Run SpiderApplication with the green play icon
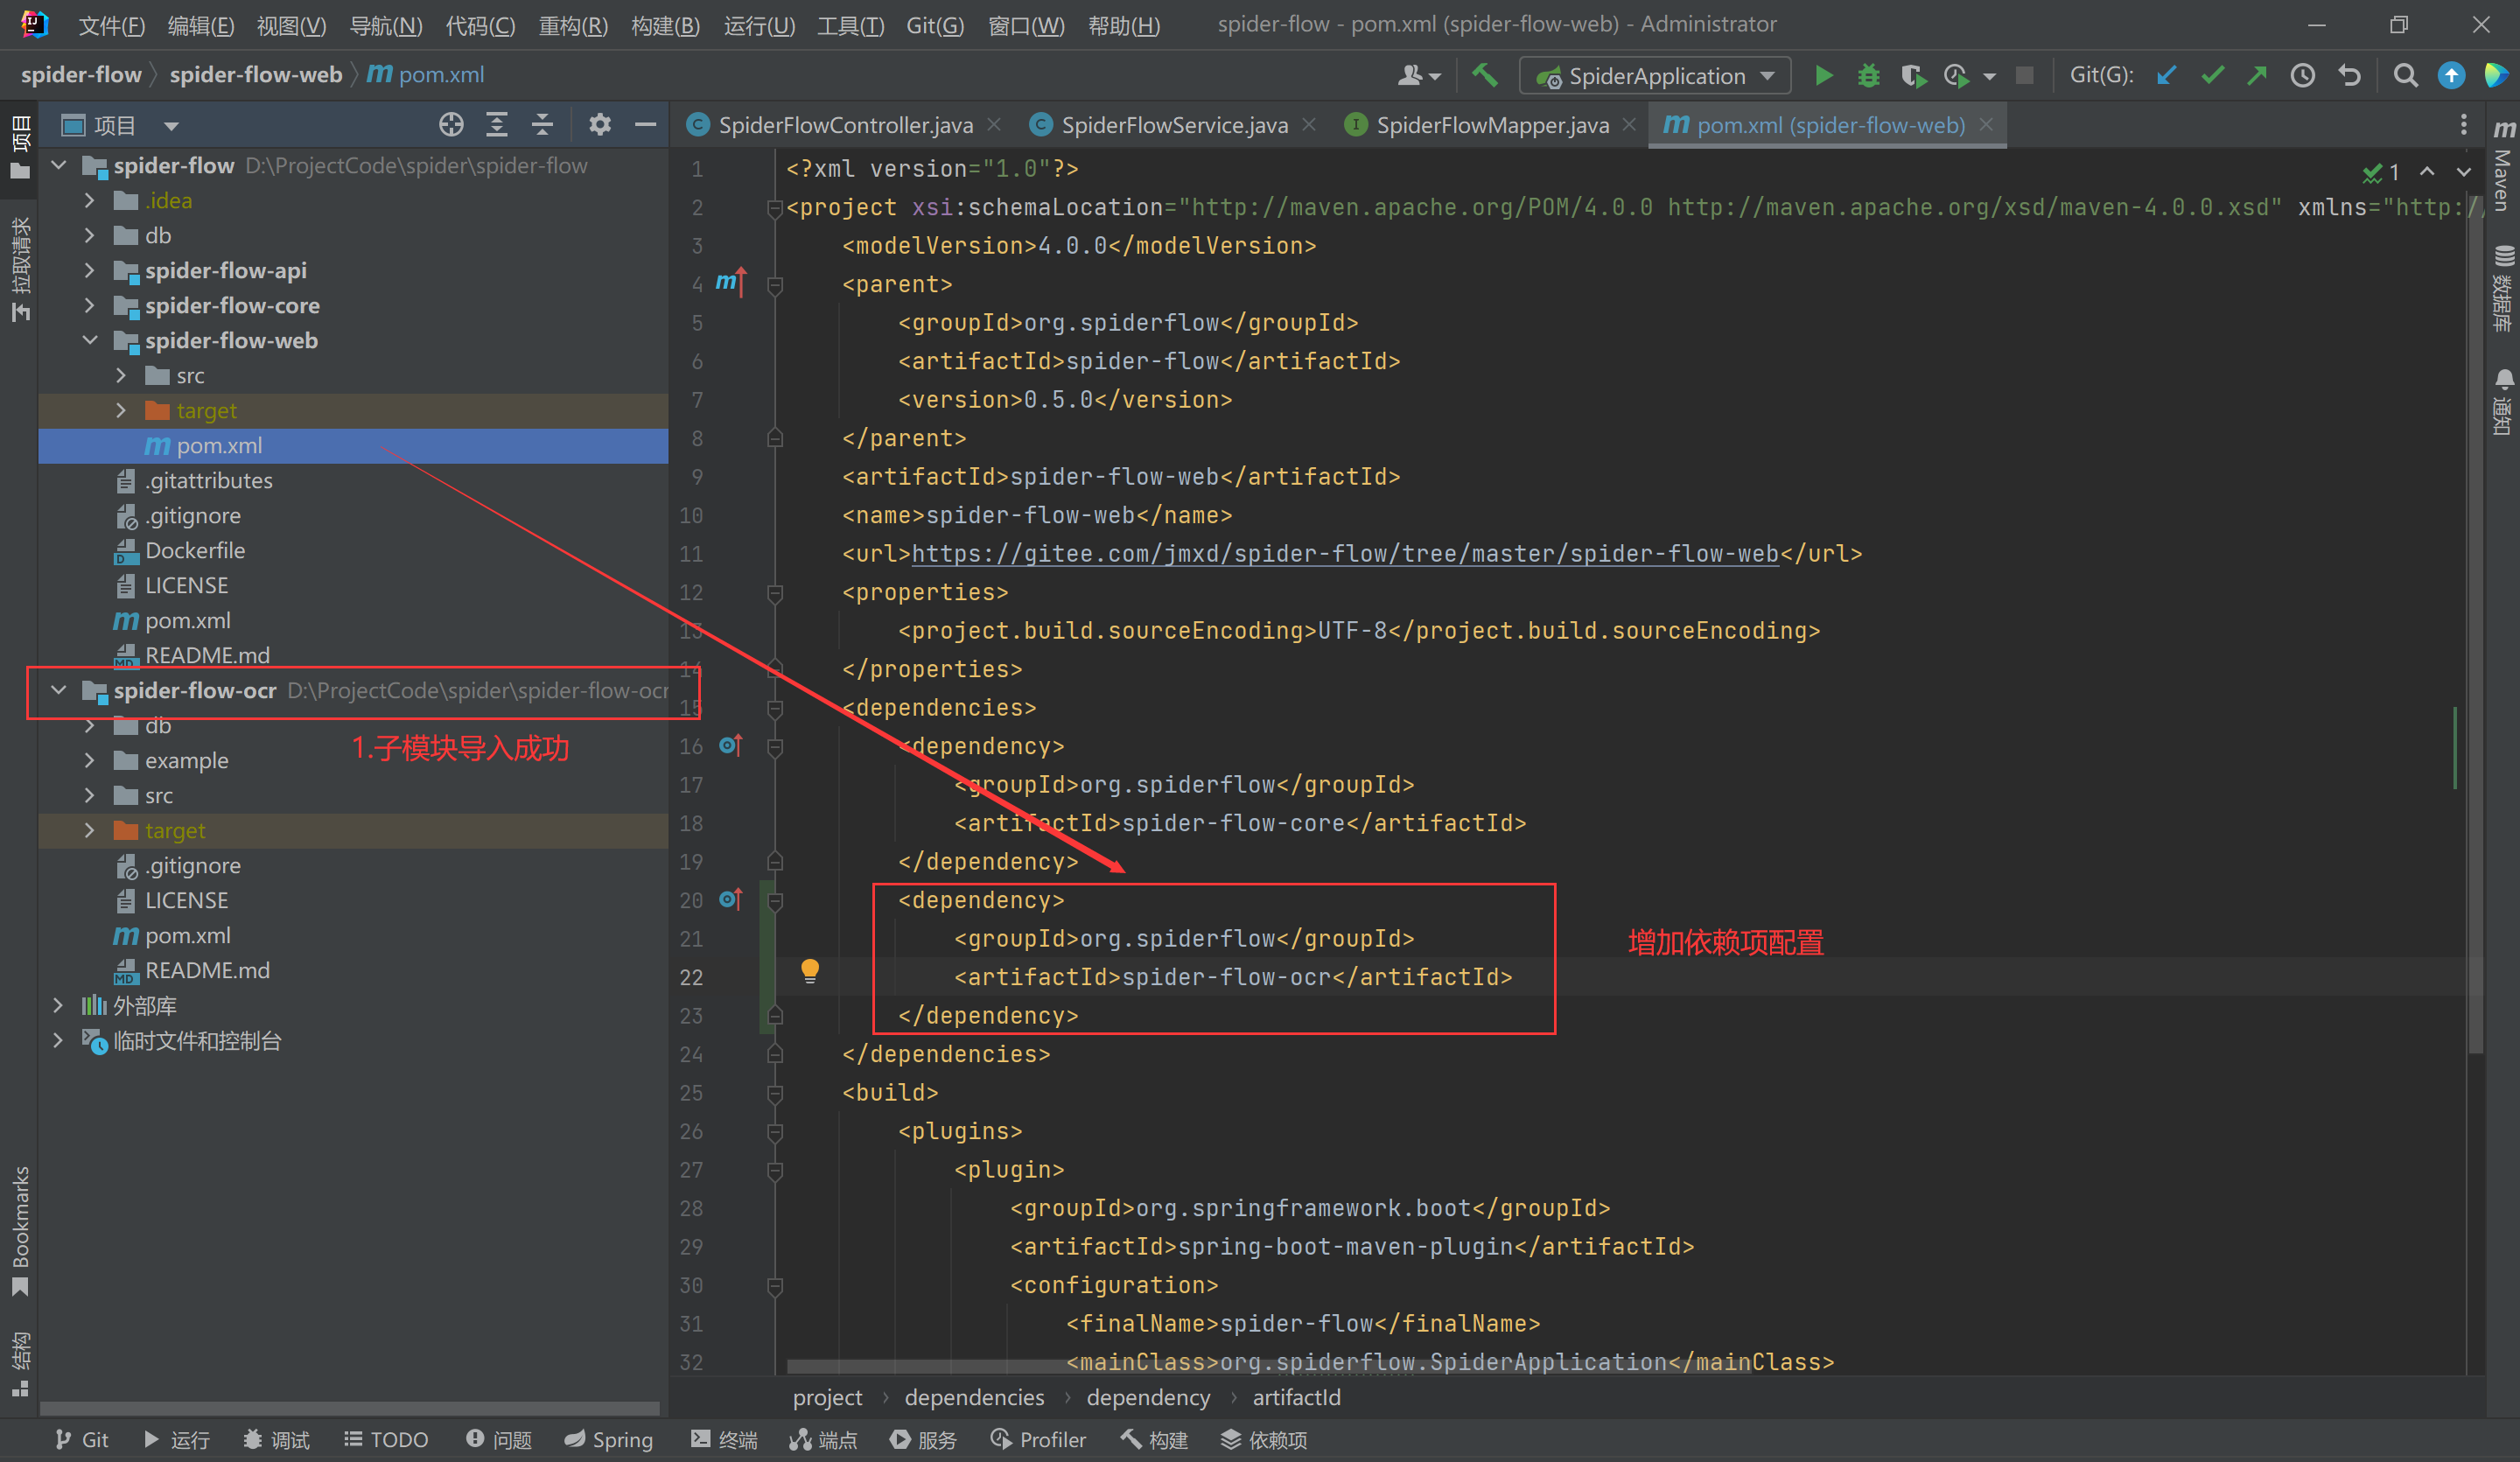Screen dimensions: 2520x1462 pos(1824,76)
